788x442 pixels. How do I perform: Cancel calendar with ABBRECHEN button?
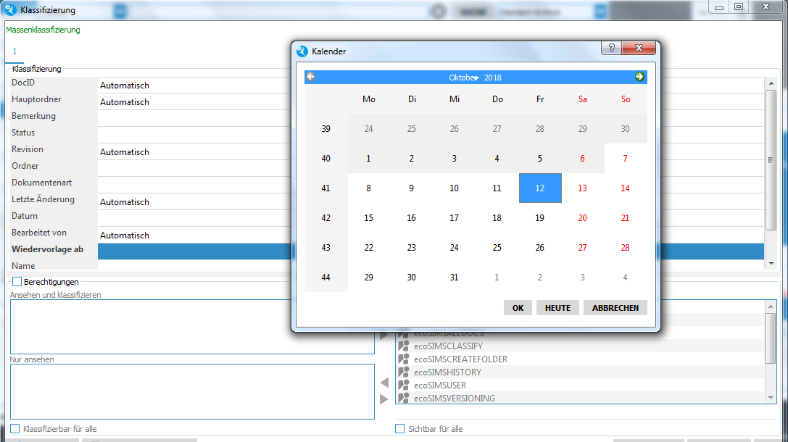tap(615, 308)
